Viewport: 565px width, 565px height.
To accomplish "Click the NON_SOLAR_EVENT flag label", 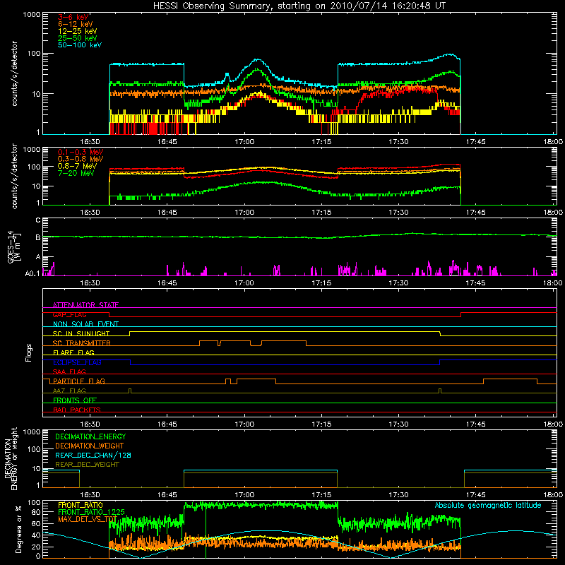I will click(x=85, y=324).
